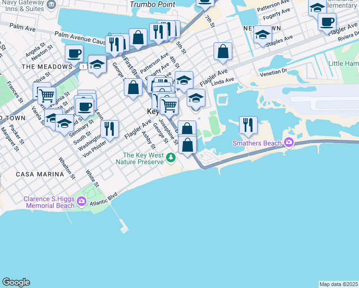
Task: Select shopping cart marker near Virginia St
Action: tap(47, 96)
